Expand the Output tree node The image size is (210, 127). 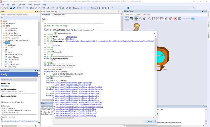pyautogui.click(x=4, y=47)
